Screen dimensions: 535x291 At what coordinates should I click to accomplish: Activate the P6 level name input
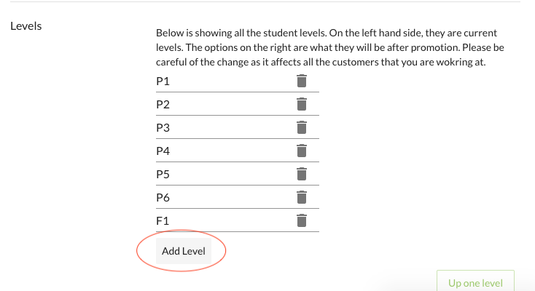click(x=219, y=197)
